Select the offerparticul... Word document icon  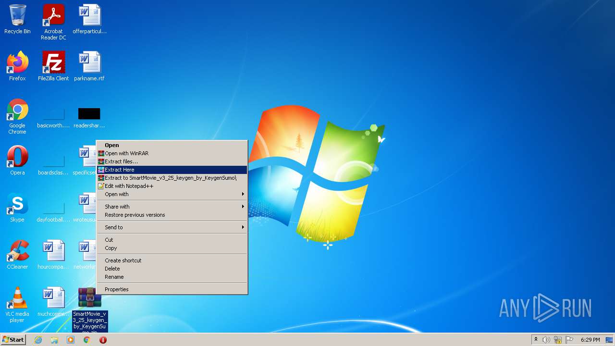click(x=89, y=19)
